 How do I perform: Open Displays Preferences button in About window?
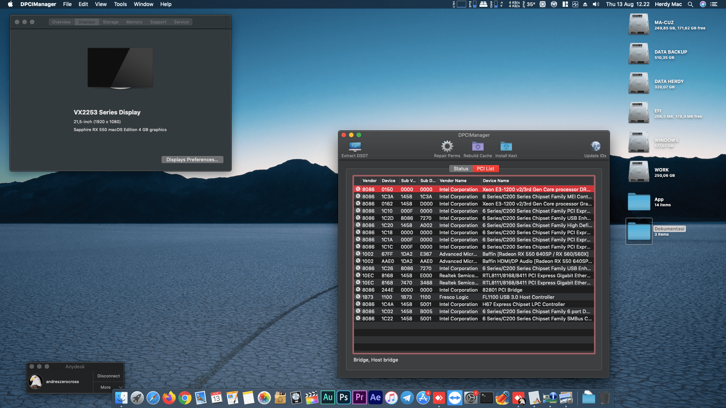pos(192,159)
